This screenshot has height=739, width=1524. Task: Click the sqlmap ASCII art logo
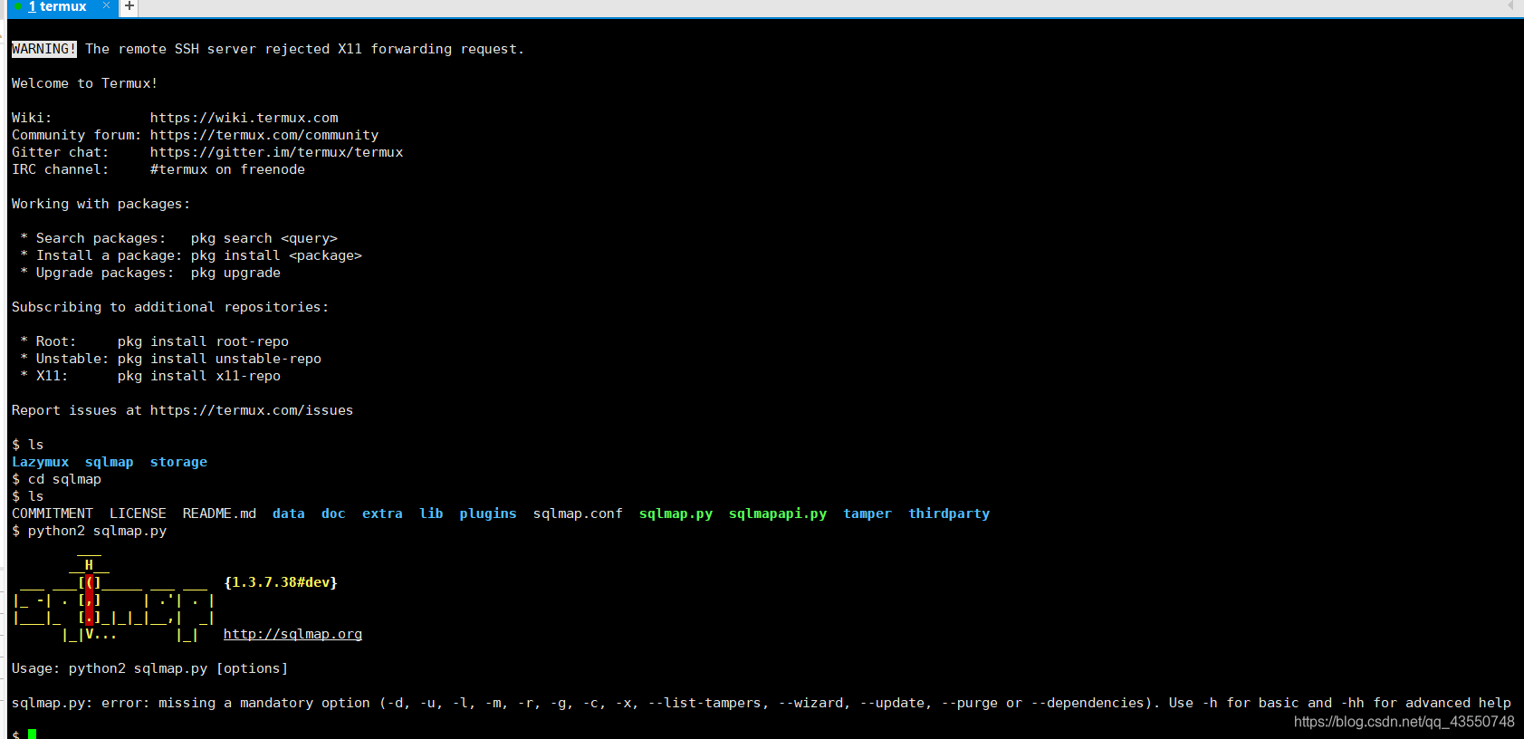114,599
